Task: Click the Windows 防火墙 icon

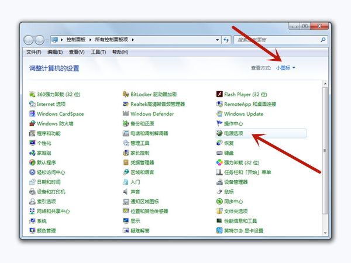Action: [32, 123]
